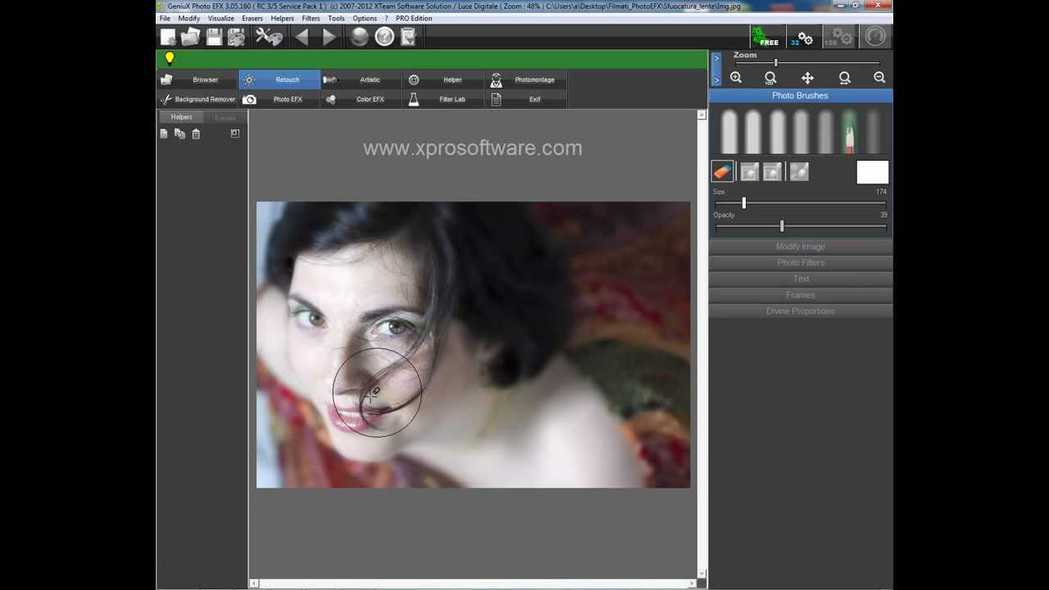This screenshot has width=1049, height=590.
Task: Select the third brush mode icon
Action: tap(772, 171)
